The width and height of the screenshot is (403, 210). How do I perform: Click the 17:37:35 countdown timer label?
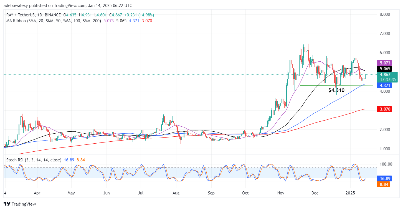(x=388, y=79)
